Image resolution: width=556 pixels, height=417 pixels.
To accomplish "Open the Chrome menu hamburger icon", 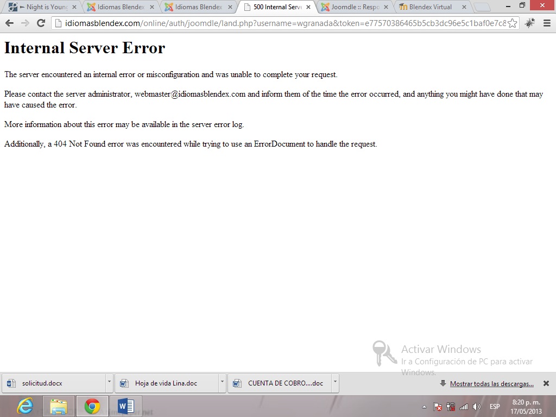I will [546, 23].
